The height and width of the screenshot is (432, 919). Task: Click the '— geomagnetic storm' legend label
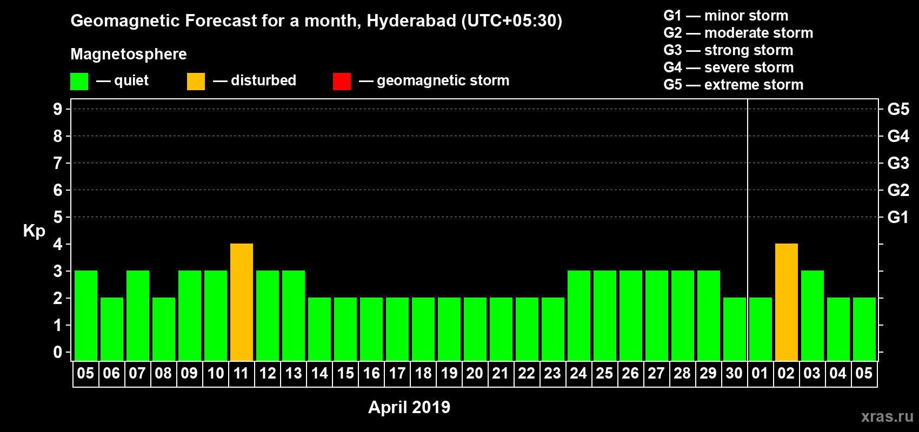pyautogui.click(x=434, y=80)
